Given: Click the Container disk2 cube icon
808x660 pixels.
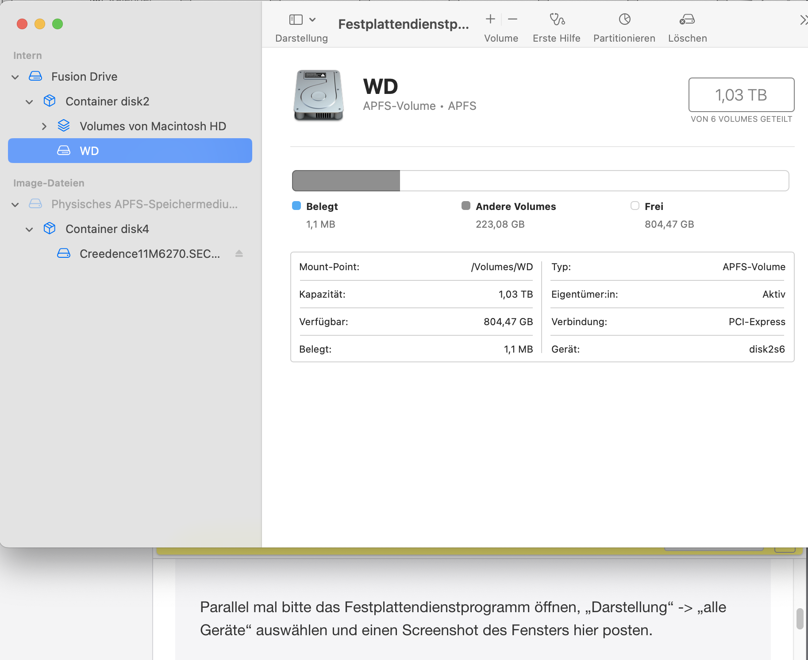Looking at the screenshot, I should [x=50, y=101].
